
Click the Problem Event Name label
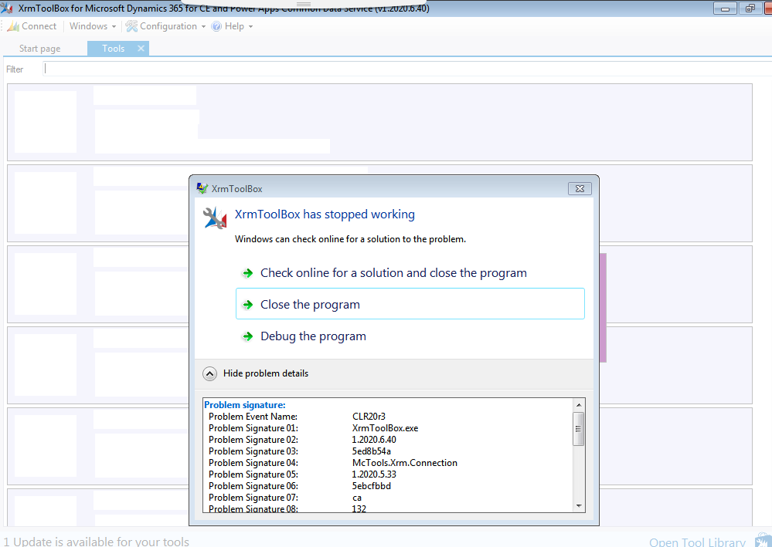253,417
